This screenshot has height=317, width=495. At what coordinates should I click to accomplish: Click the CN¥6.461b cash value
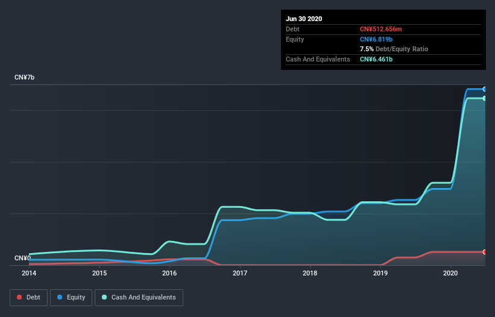pos(376,59)
